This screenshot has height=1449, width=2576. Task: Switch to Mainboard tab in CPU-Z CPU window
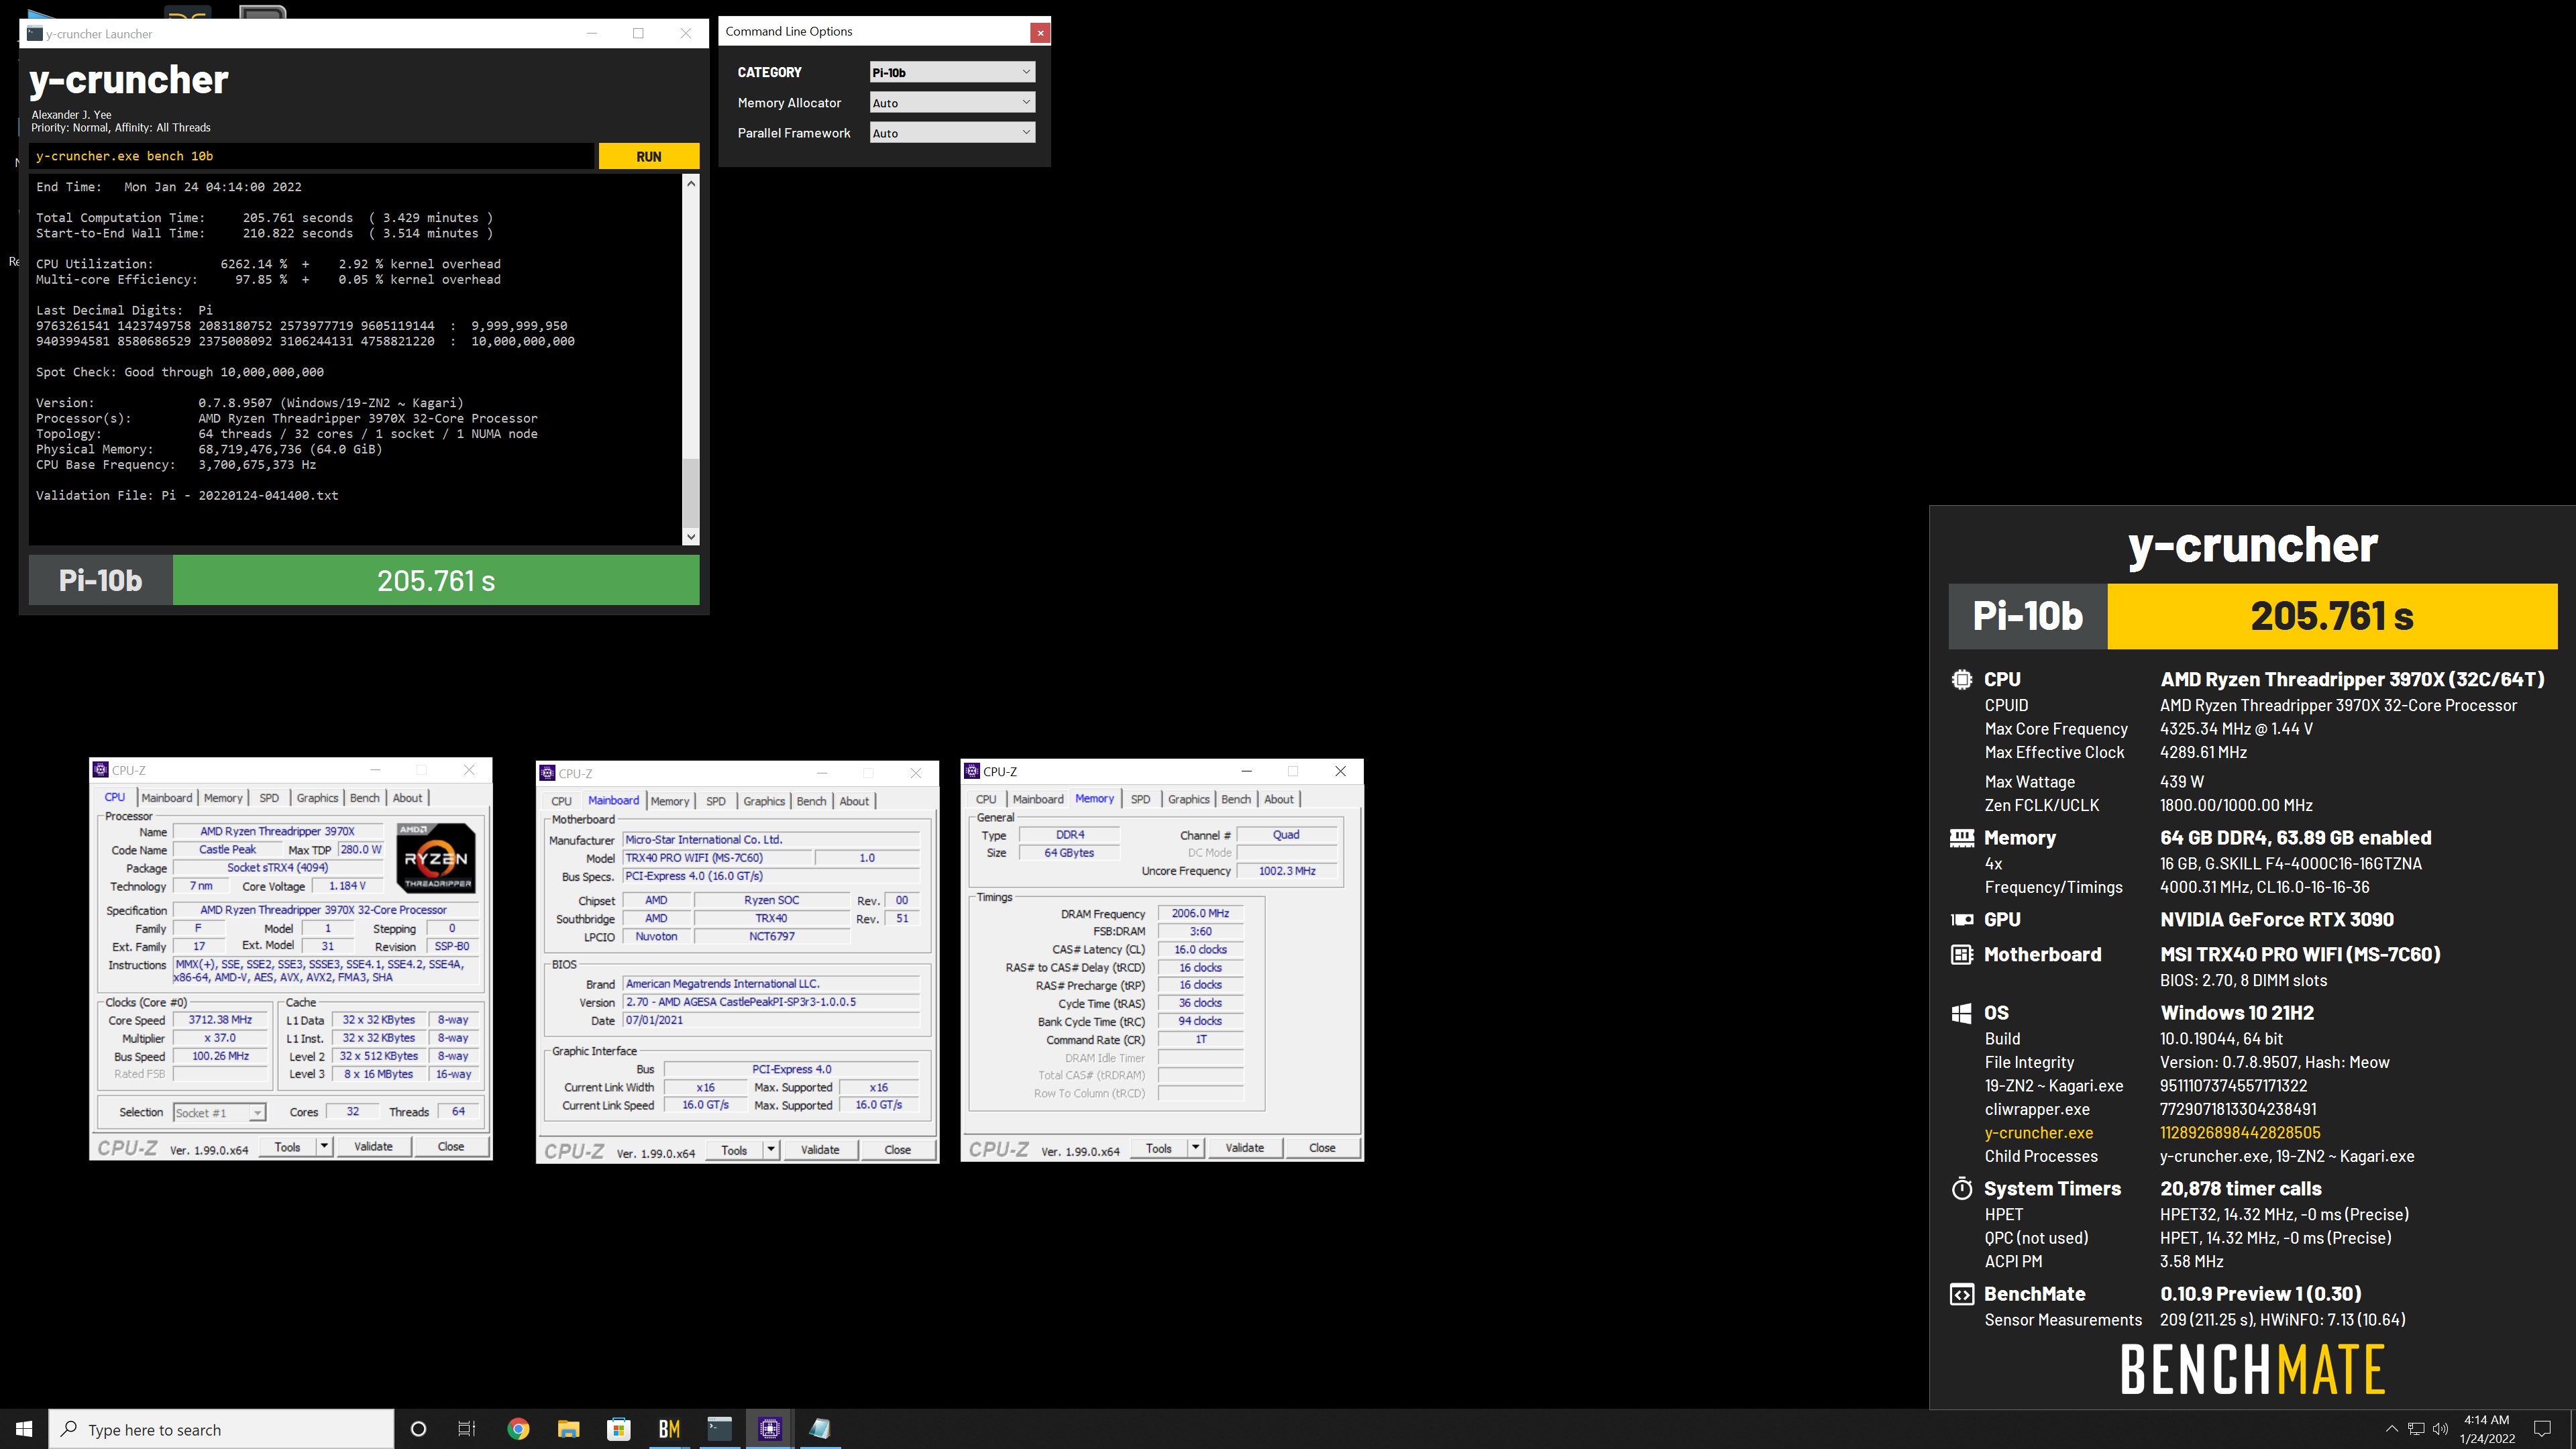click(166, 798)
